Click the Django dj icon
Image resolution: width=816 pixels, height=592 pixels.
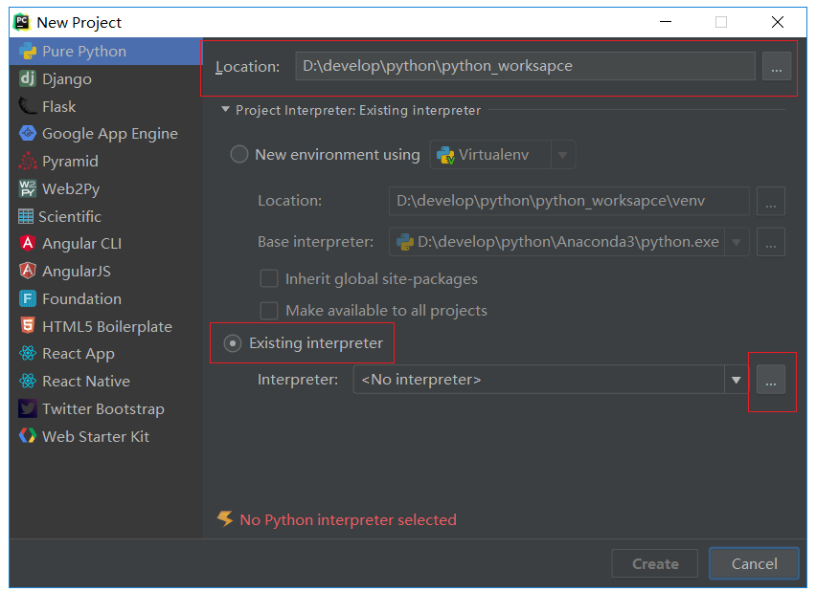point(28,79)
